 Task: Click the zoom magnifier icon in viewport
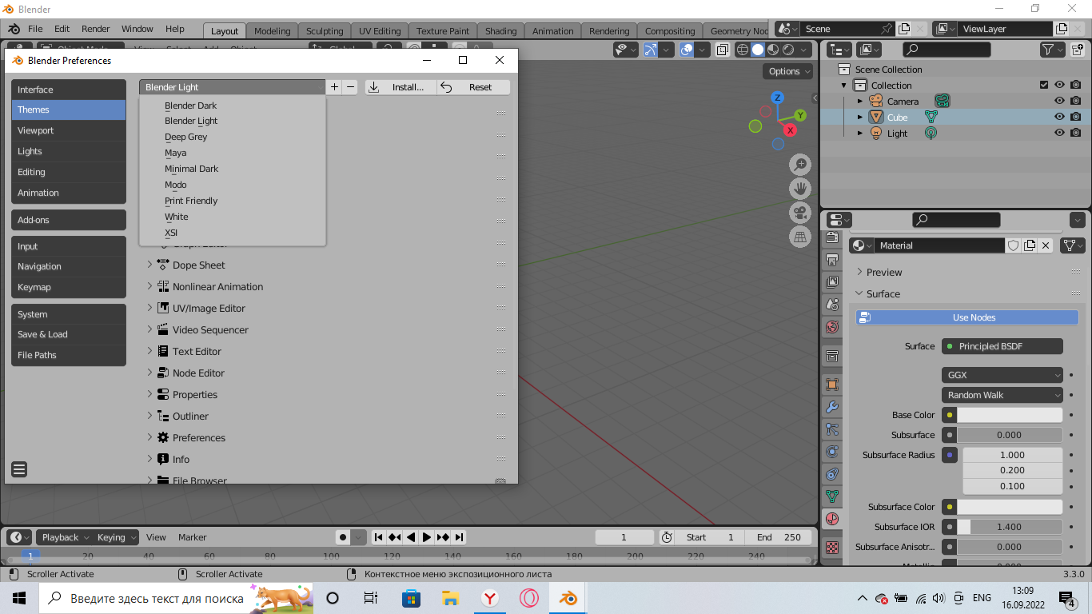[800, 165]
